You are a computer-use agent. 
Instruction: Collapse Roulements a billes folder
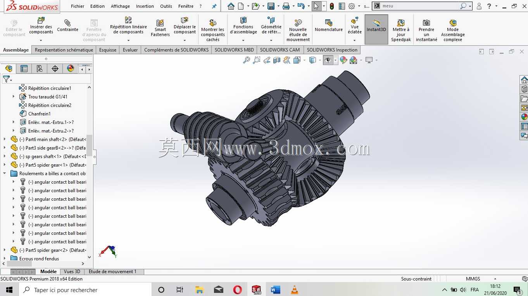(5, 174)
